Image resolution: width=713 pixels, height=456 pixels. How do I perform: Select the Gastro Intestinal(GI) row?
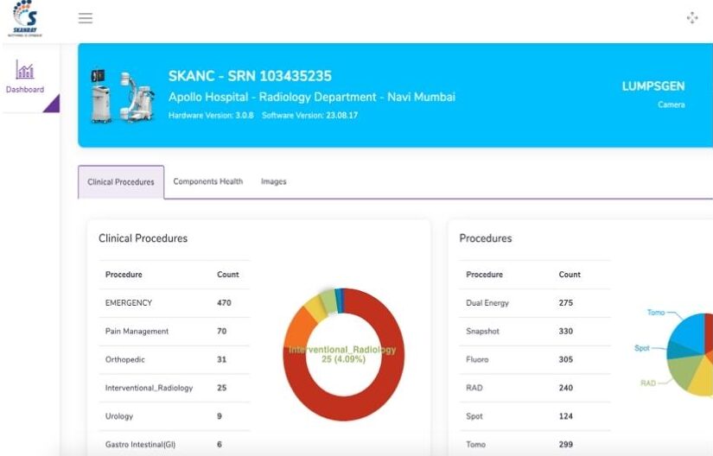175,444
